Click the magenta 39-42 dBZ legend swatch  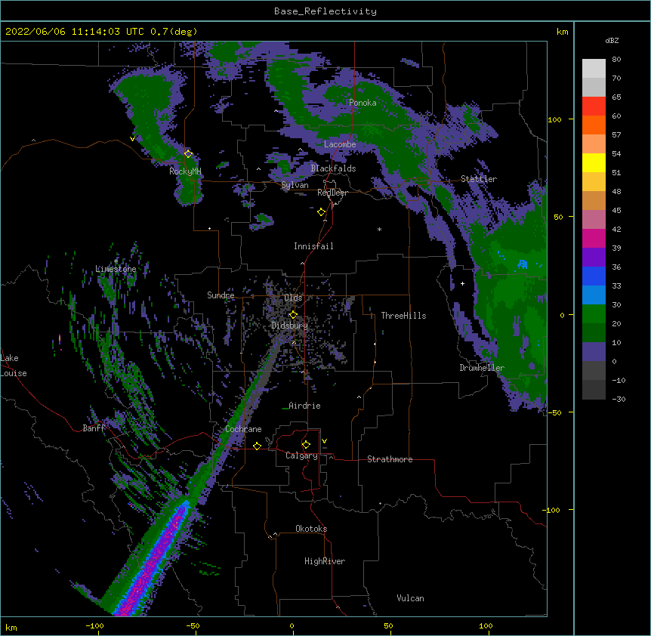(594, 238)
